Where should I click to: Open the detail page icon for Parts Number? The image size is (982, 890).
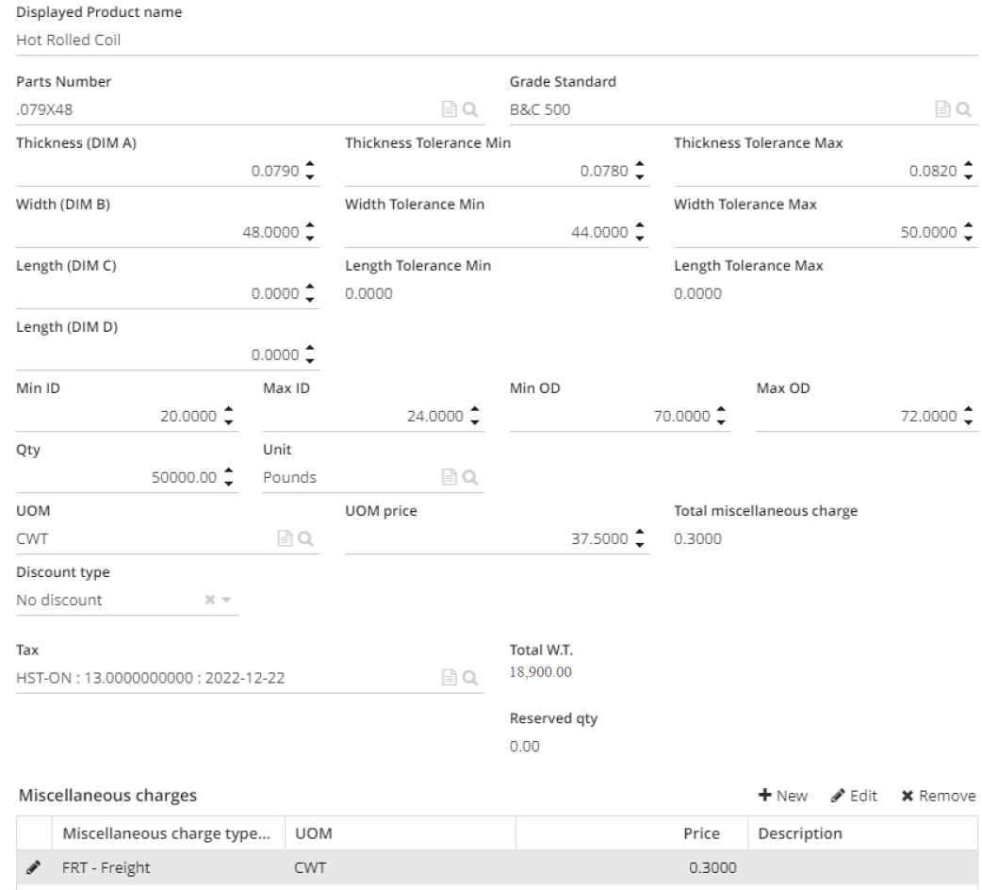(x=451, y=109)
